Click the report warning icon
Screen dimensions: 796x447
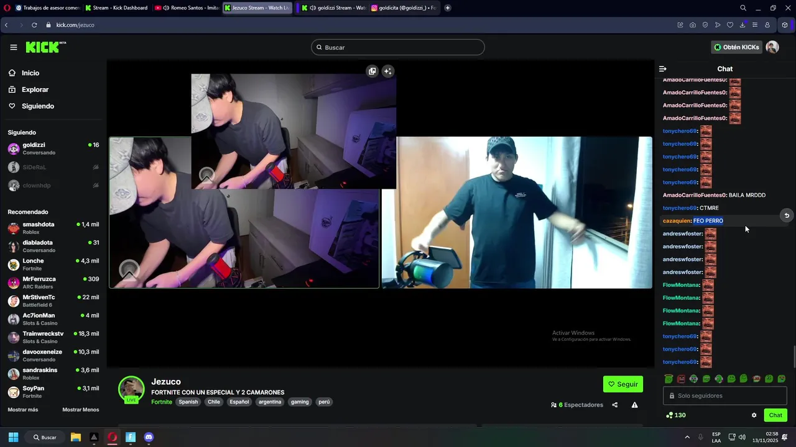coord(634,405)
